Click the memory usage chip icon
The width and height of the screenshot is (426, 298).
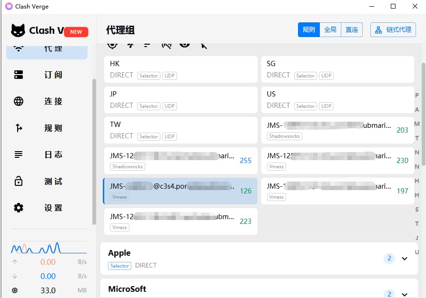pos(15,290)
